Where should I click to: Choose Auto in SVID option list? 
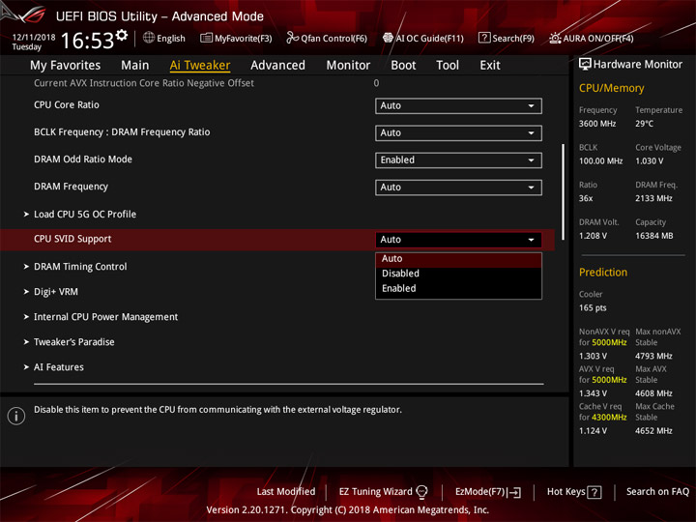point(458,259)
